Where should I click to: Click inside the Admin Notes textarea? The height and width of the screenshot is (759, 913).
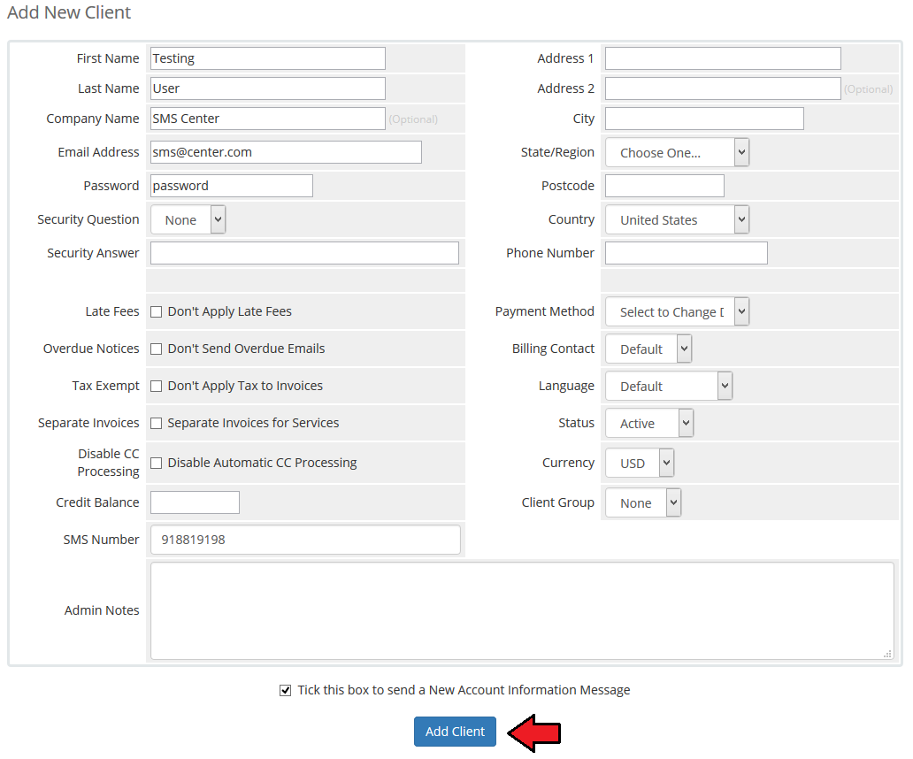coord(522,611)
